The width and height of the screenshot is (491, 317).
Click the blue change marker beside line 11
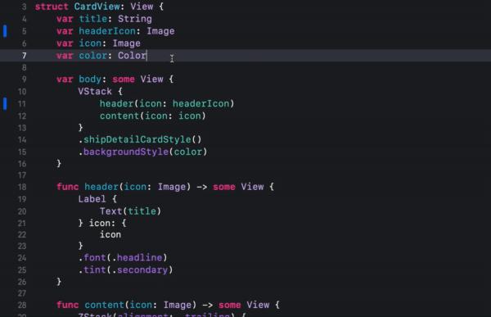[5, 104]
